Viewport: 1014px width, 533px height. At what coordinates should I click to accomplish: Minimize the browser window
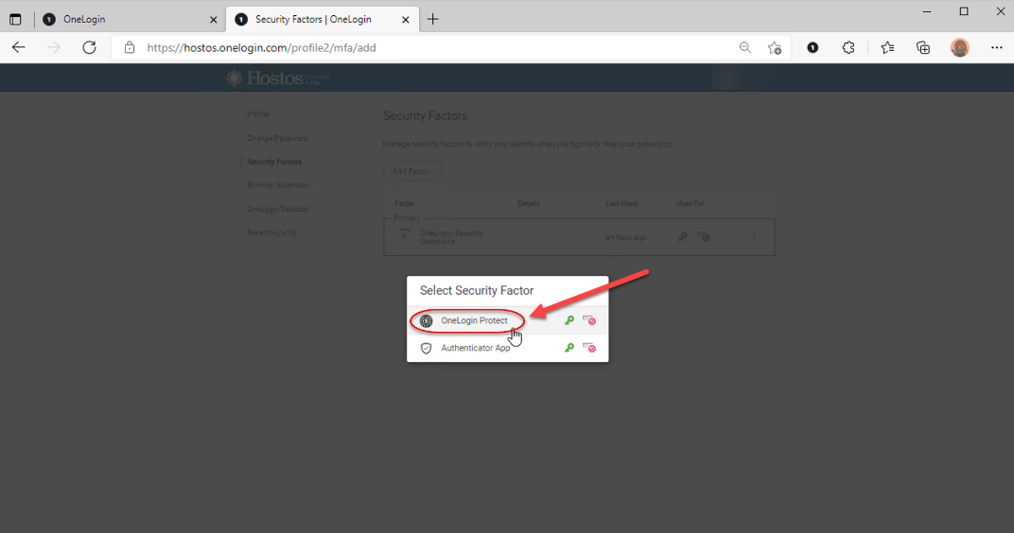point(927,11)
